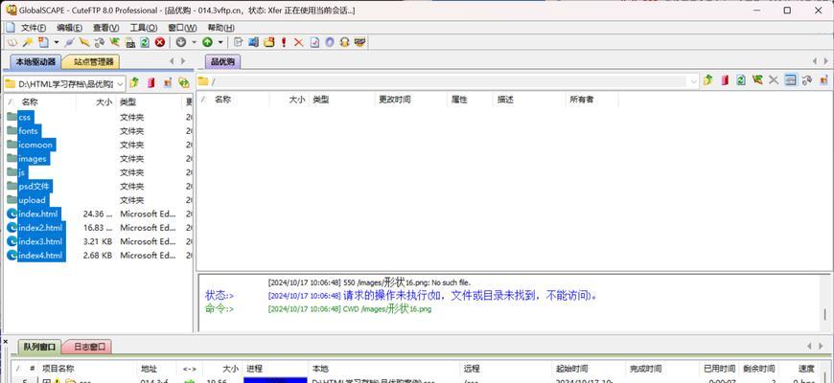Open the 帮助(H) menu
Screen dimensions: 834x383
(220, 28)
